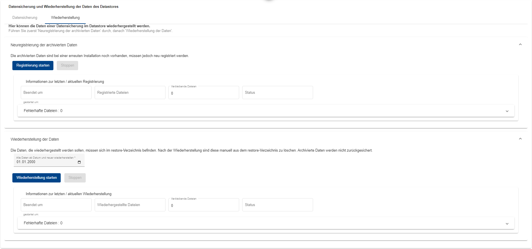Switch to the Datensicherung tab
This screenshot has width=532, height=249.
[x=25, y=18]
